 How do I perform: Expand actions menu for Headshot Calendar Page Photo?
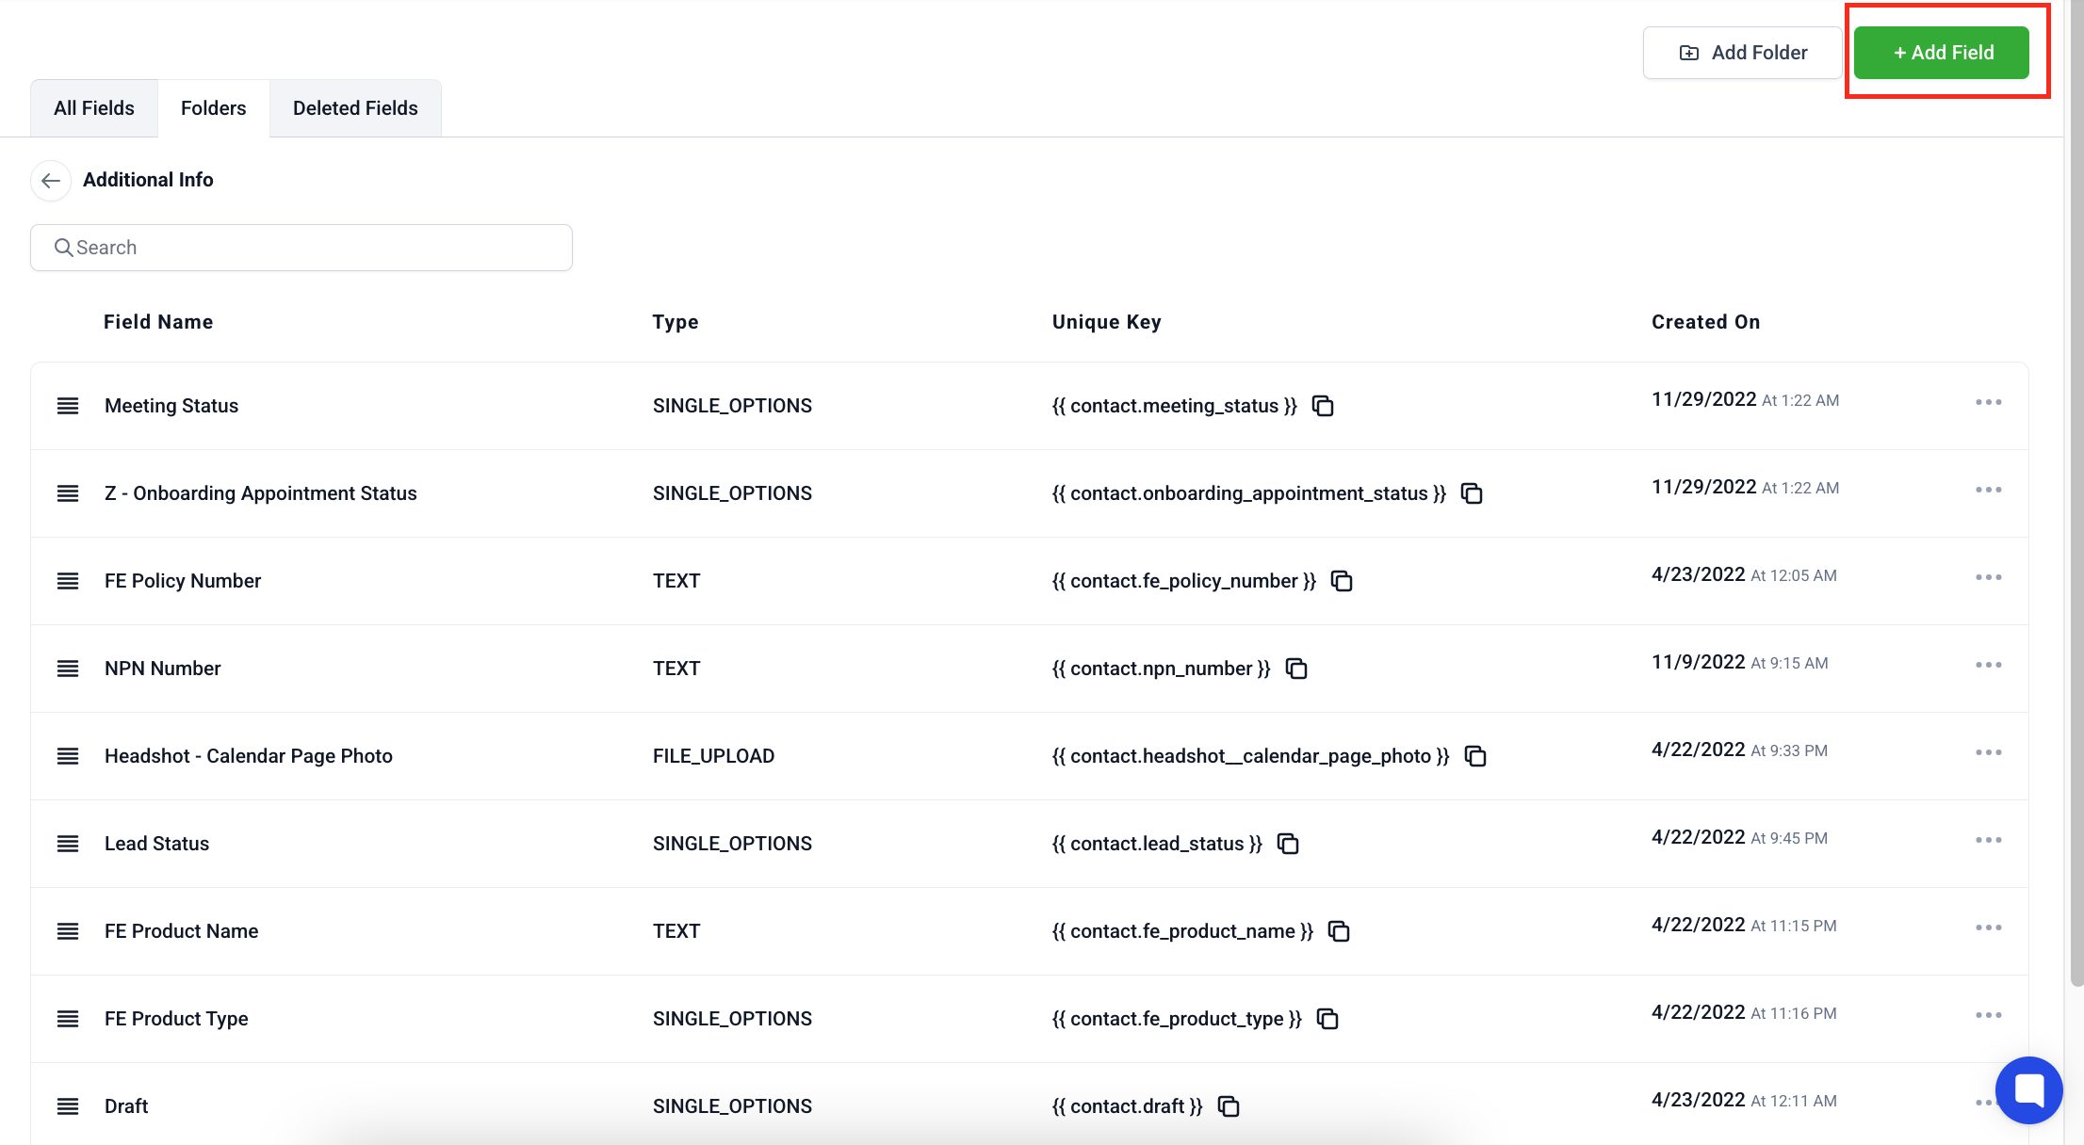(1988, 752)
